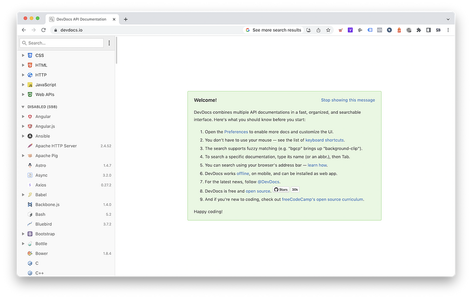The width and height of the screenshot is (472, 299).
Task: Select the Ansible logo icon
Action: point(30,136)
